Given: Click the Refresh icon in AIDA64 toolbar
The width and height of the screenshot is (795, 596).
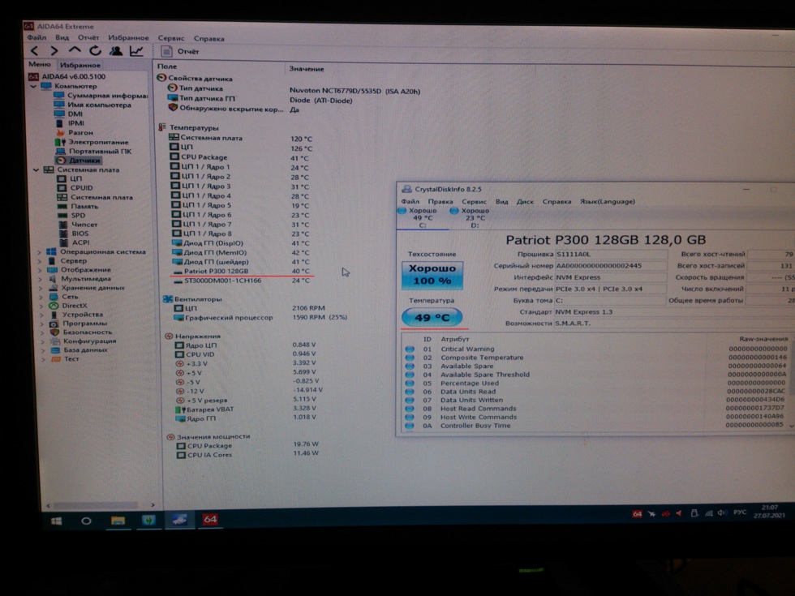Looking at the screenshot, I should point(95,51).
